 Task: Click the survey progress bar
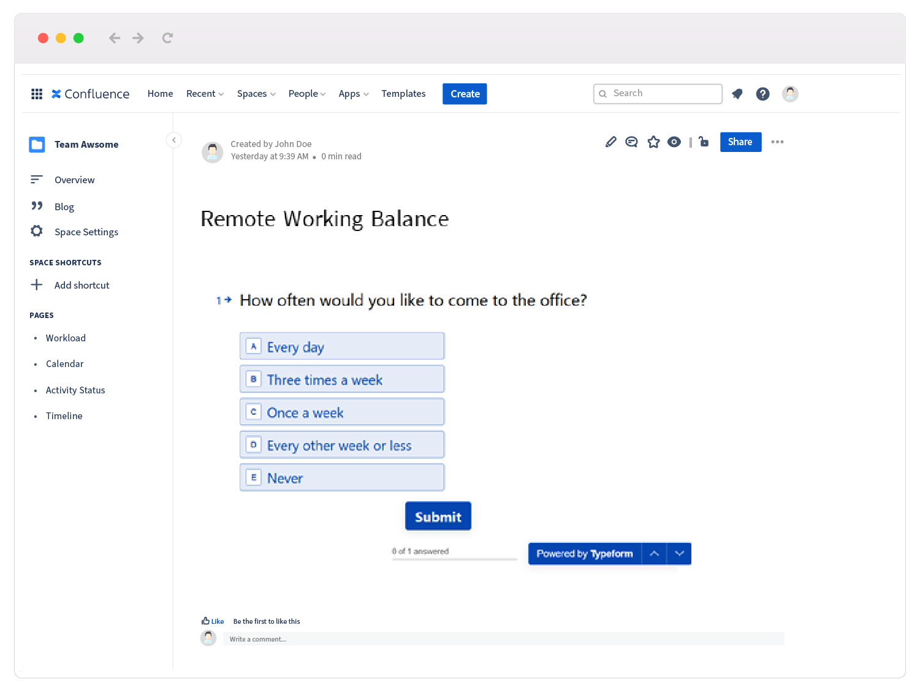pyautogui.click(x=454, y=559)
